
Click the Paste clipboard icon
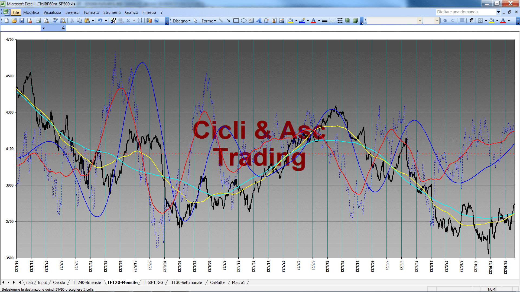tap(87, 21)
